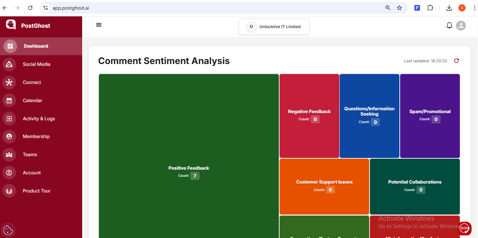Refresh the sentiment analysis data
478x238 pixels.
click(457, 61)
